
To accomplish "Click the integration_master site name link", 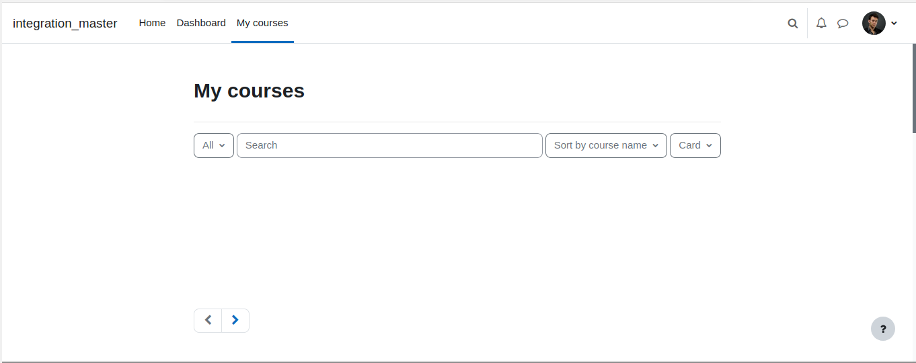I will (65, 24).
